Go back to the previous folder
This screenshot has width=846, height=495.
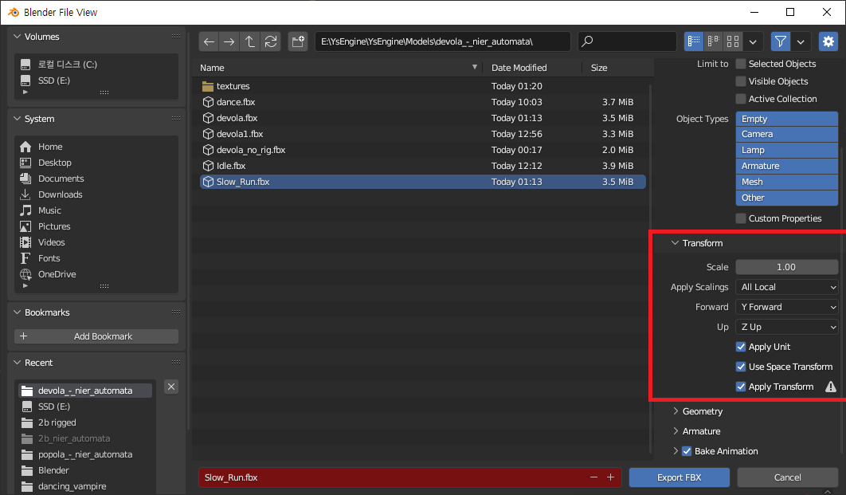click(x=209, y=41)
